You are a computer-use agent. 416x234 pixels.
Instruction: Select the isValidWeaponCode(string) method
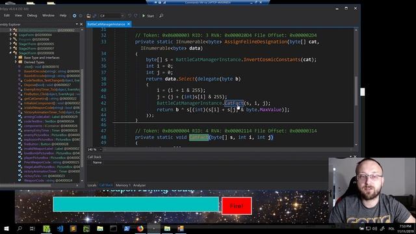(x=52, y=107)
